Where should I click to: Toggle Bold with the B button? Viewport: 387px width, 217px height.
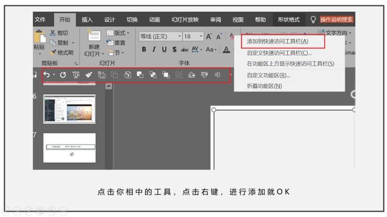tap(144, 49)
